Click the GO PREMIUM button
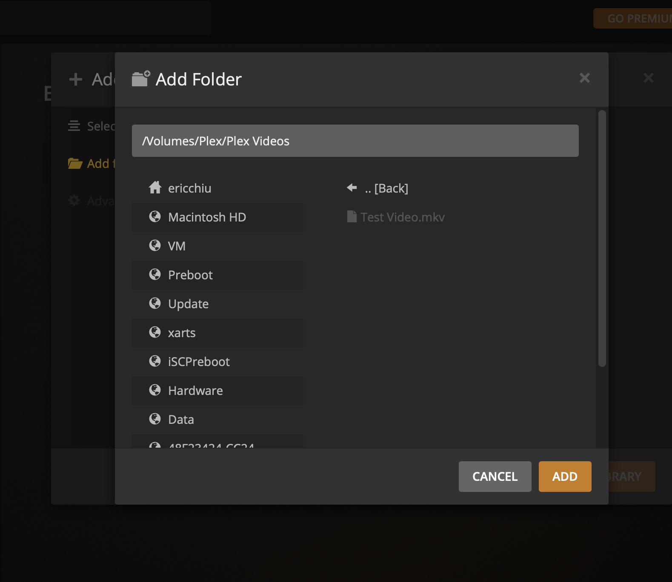This screenshot has width=672, height=582. 632,18
